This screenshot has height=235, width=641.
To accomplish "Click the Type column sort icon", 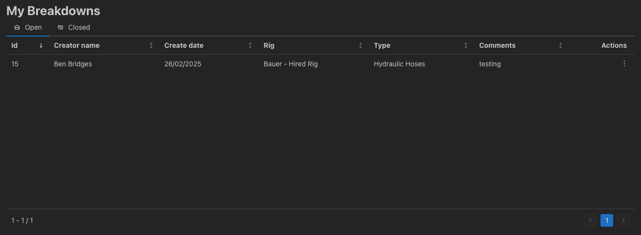I will (466, 45).
